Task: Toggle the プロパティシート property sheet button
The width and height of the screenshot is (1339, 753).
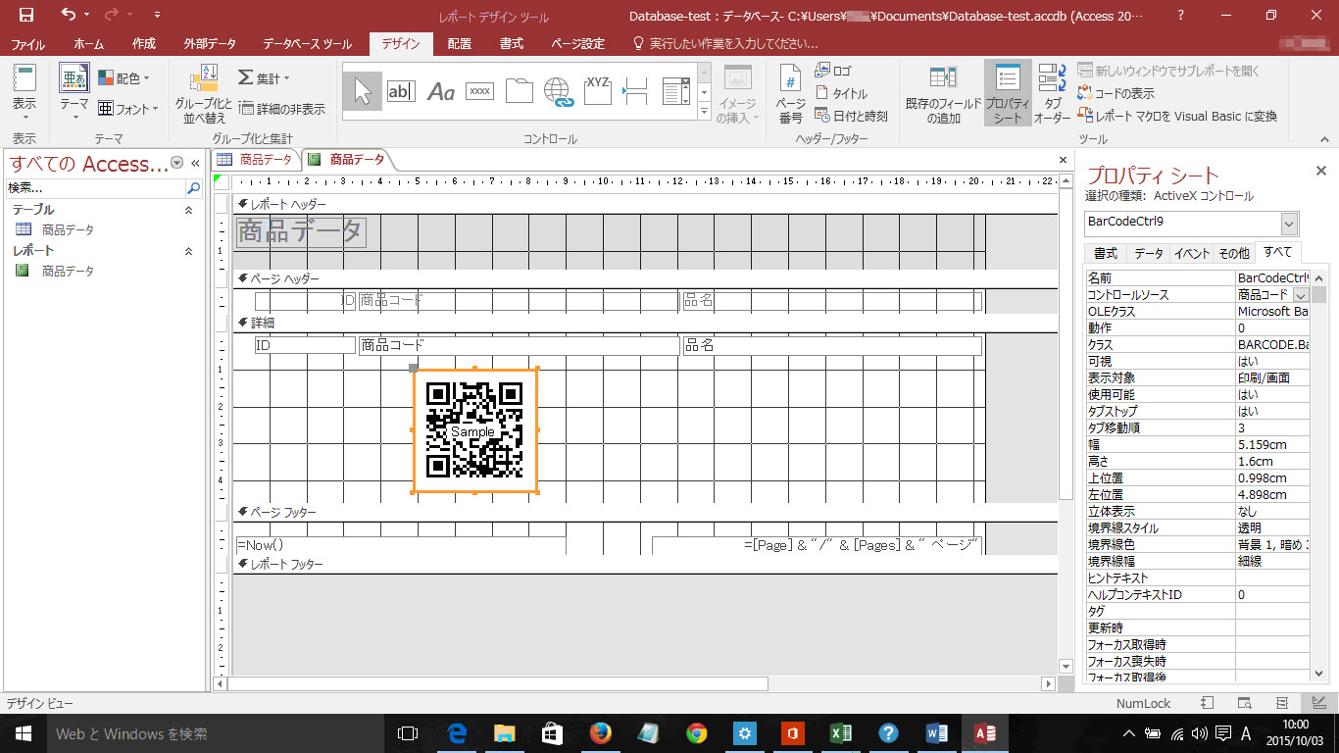Action: pyautogui.click(x=1008, y=94)
